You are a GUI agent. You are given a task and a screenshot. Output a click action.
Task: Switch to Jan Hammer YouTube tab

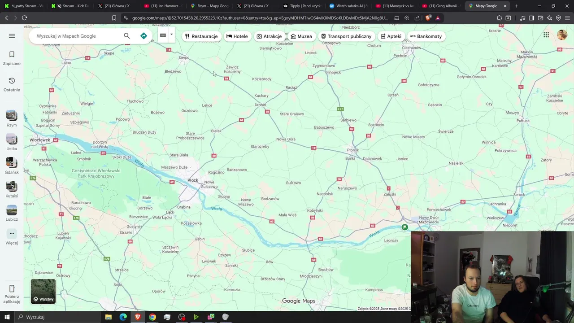[164, 6]
